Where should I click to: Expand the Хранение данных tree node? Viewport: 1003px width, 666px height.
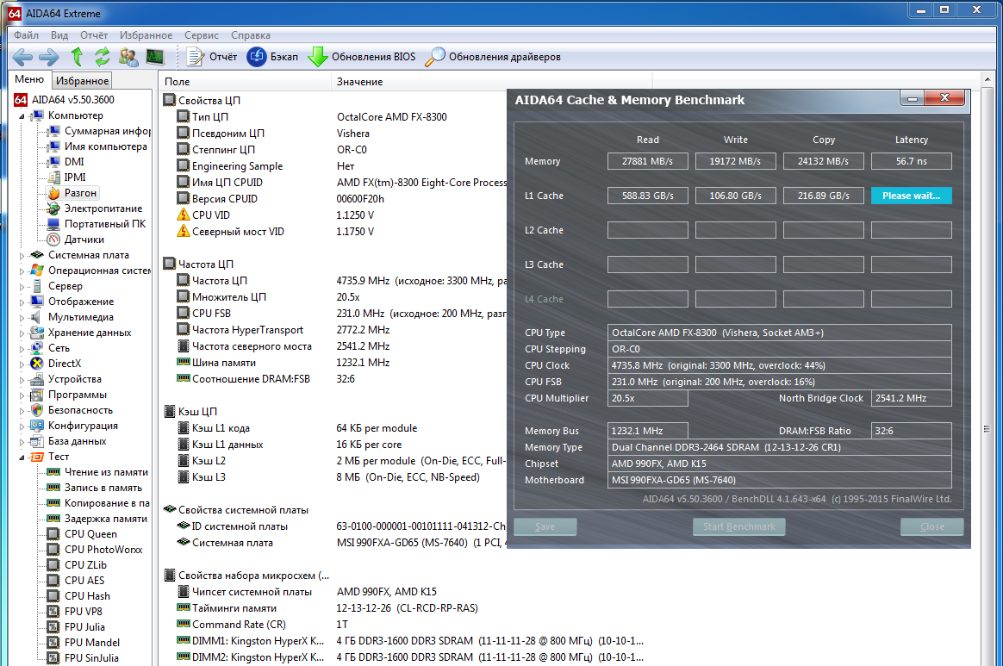tap(22, 333)
